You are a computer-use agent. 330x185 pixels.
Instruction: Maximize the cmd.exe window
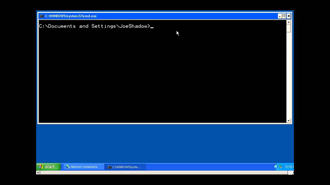coord(284,16)
